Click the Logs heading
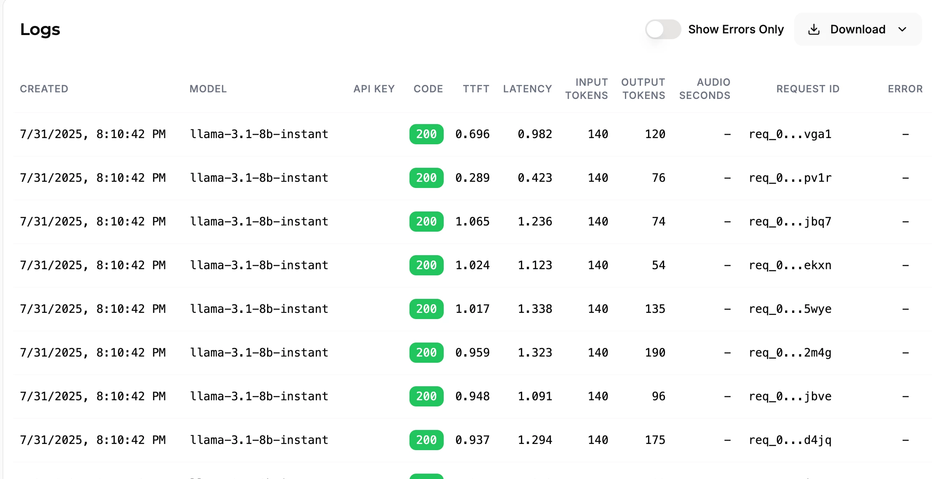The image size is (932, 479). pos(40,30)
